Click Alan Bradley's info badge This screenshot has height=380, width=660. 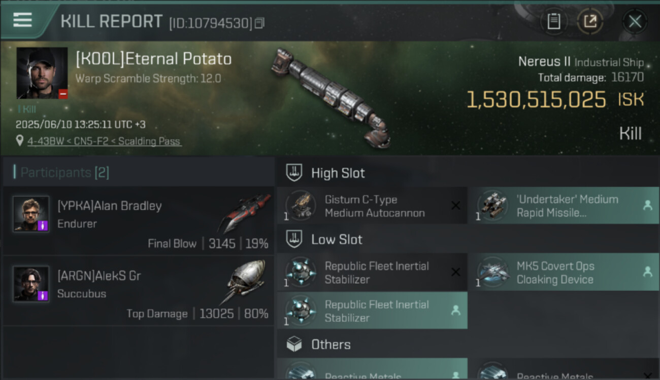click(43, 225)
